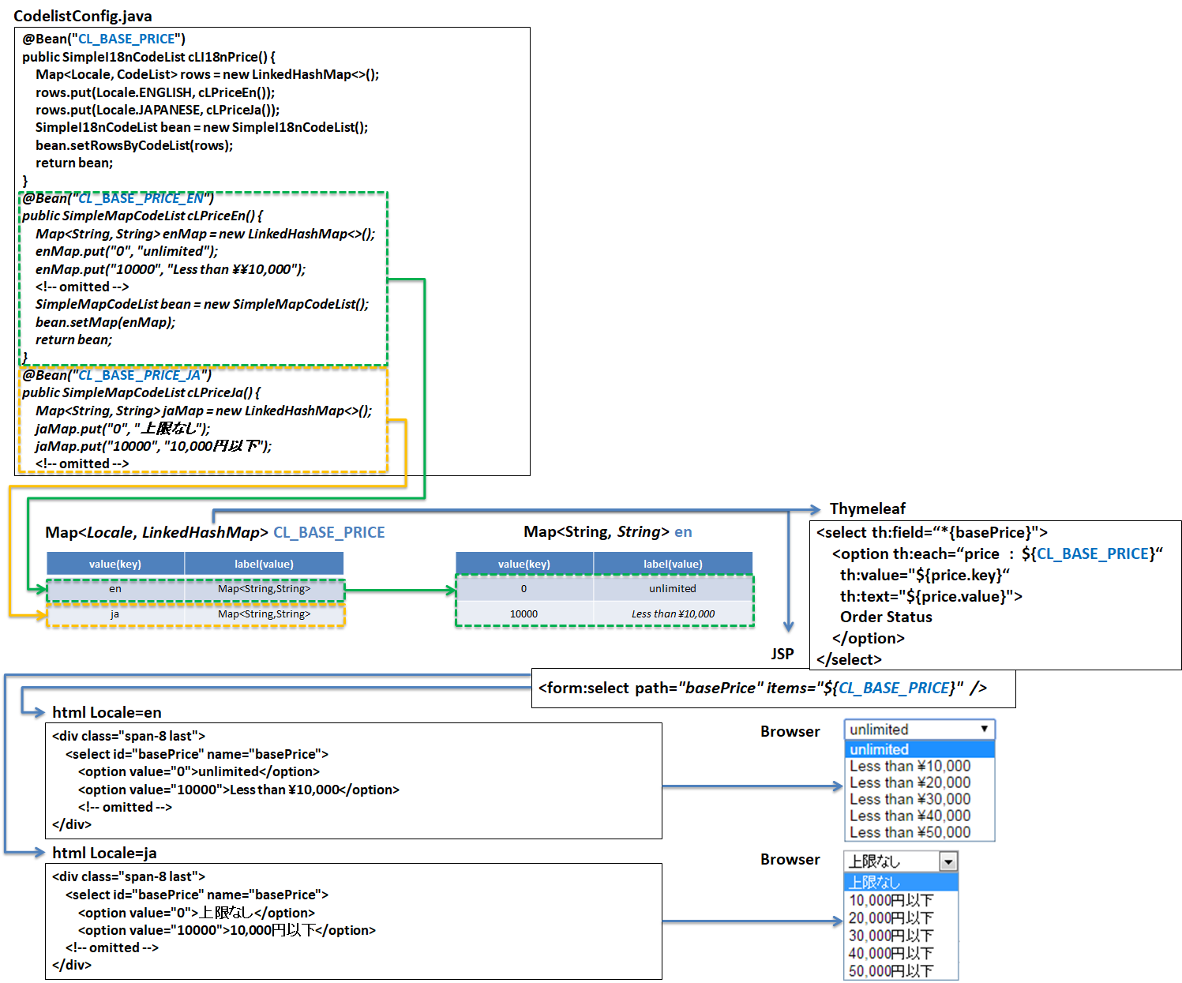Click the "10000" key cell in en map table

click(523, 614)
